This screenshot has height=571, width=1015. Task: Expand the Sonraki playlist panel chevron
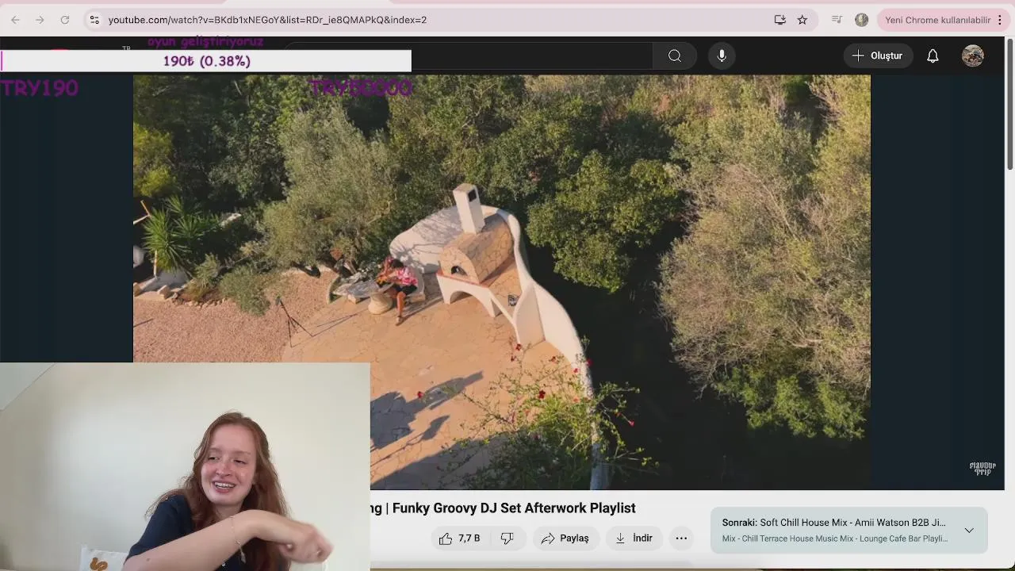(x=969, y=530)
